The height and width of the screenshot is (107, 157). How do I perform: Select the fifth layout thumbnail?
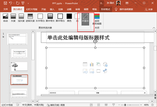[x=19, y=93]
